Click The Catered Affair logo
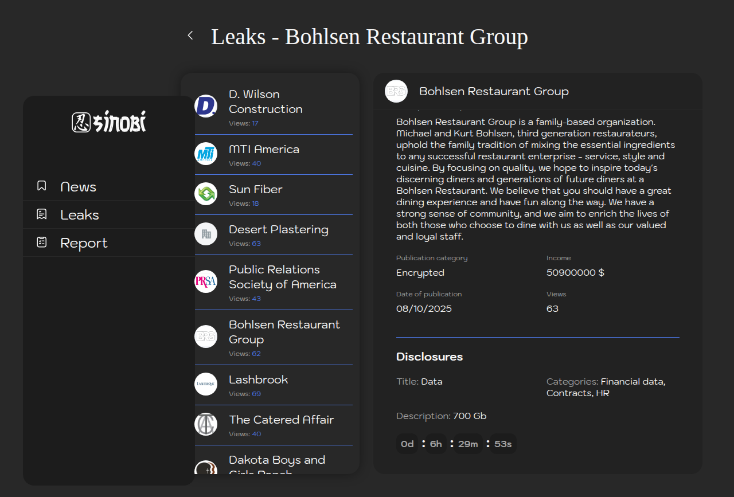 (x=206, y=424)
